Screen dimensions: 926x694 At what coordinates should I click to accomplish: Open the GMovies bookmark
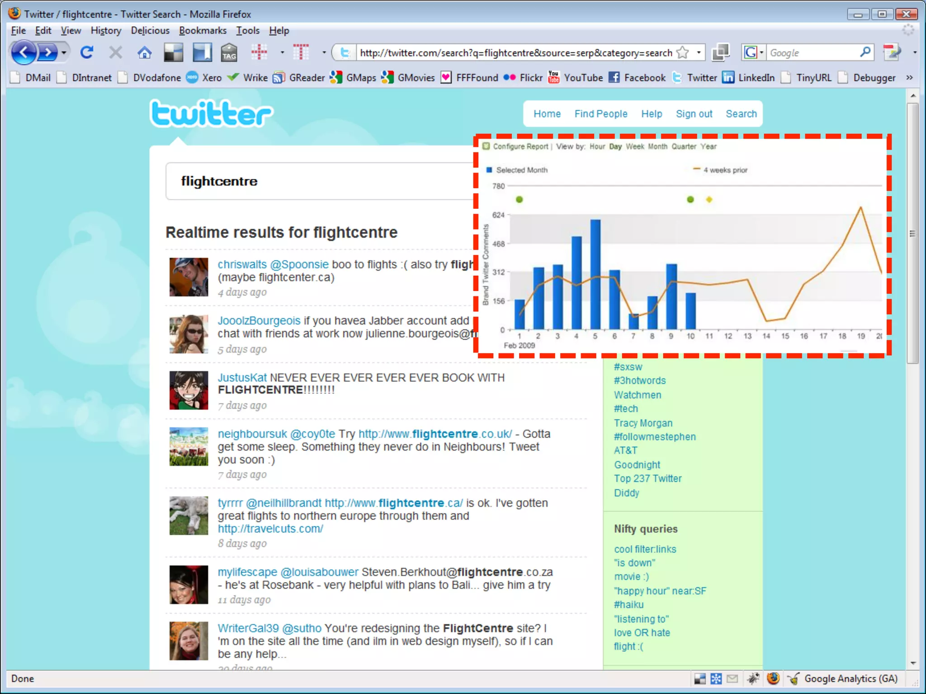408,78
